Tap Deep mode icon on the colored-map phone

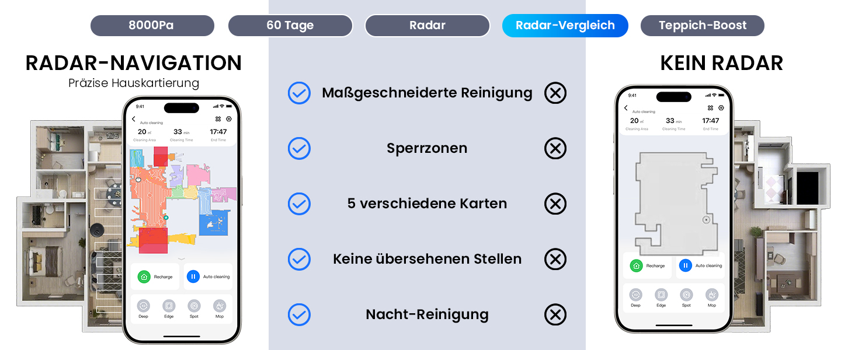pos(144,306)
